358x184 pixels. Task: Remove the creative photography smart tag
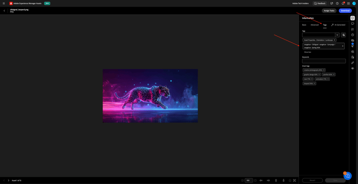point(324,70)
